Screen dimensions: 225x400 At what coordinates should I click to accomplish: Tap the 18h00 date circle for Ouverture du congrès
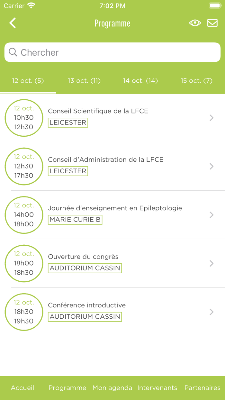pyautogui.click(x=24, y=263)
